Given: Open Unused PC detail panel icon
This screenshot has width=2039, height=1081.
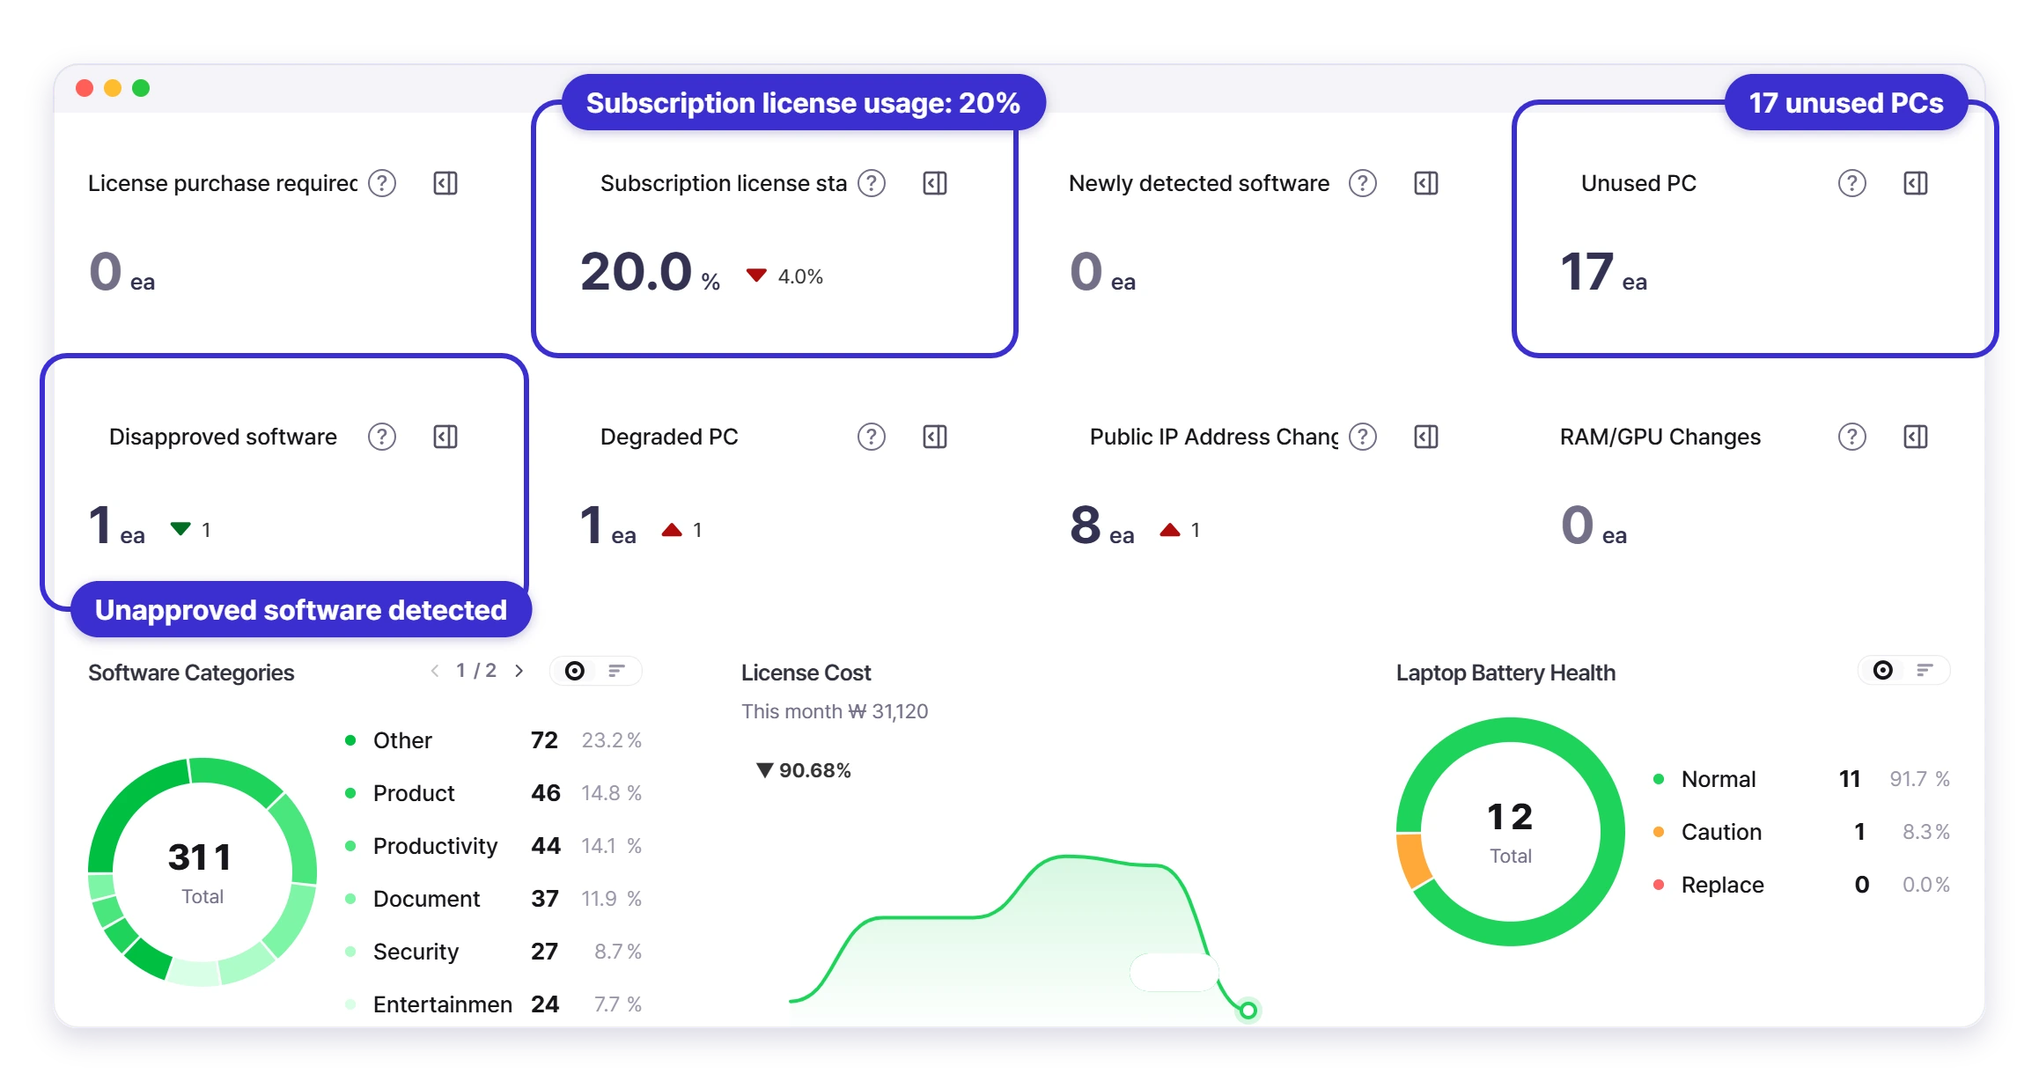Looking at the screenshot, I should 1916,183.
